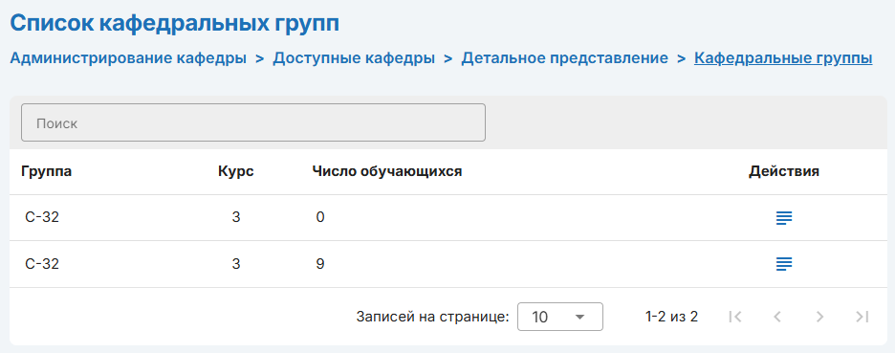
Task: Sort by the Группа column header
Action: pos(46,172)
